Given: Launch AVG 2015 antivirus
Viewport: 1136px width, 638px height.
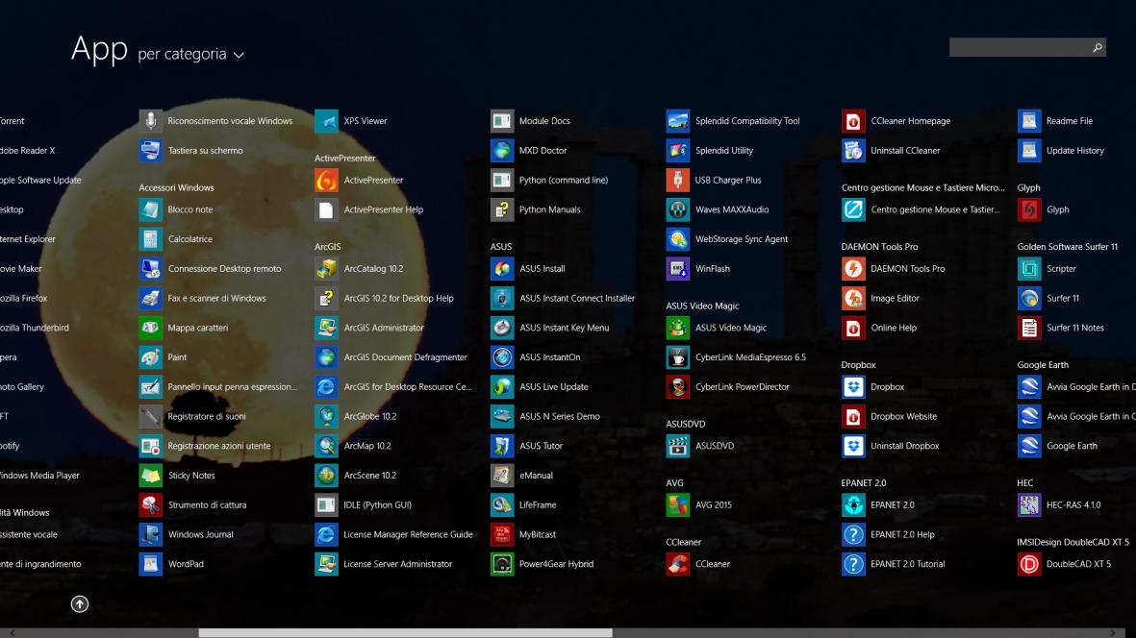Looking at the screenshot, I should 678,504.
